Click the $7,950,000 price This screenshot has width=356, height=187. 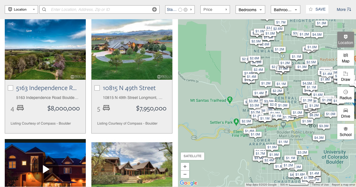(x=151, y=108)
